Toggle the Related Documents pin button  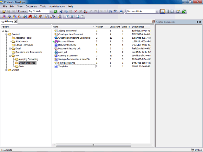tap(197, 22)
